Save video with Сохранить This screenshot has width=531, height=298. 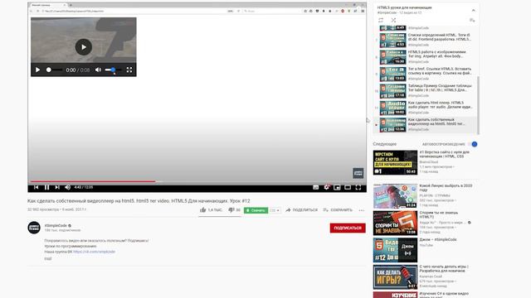(338, 209)
